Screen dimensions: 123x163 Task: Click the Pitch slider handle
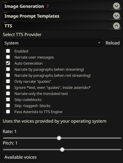[62, 150]
